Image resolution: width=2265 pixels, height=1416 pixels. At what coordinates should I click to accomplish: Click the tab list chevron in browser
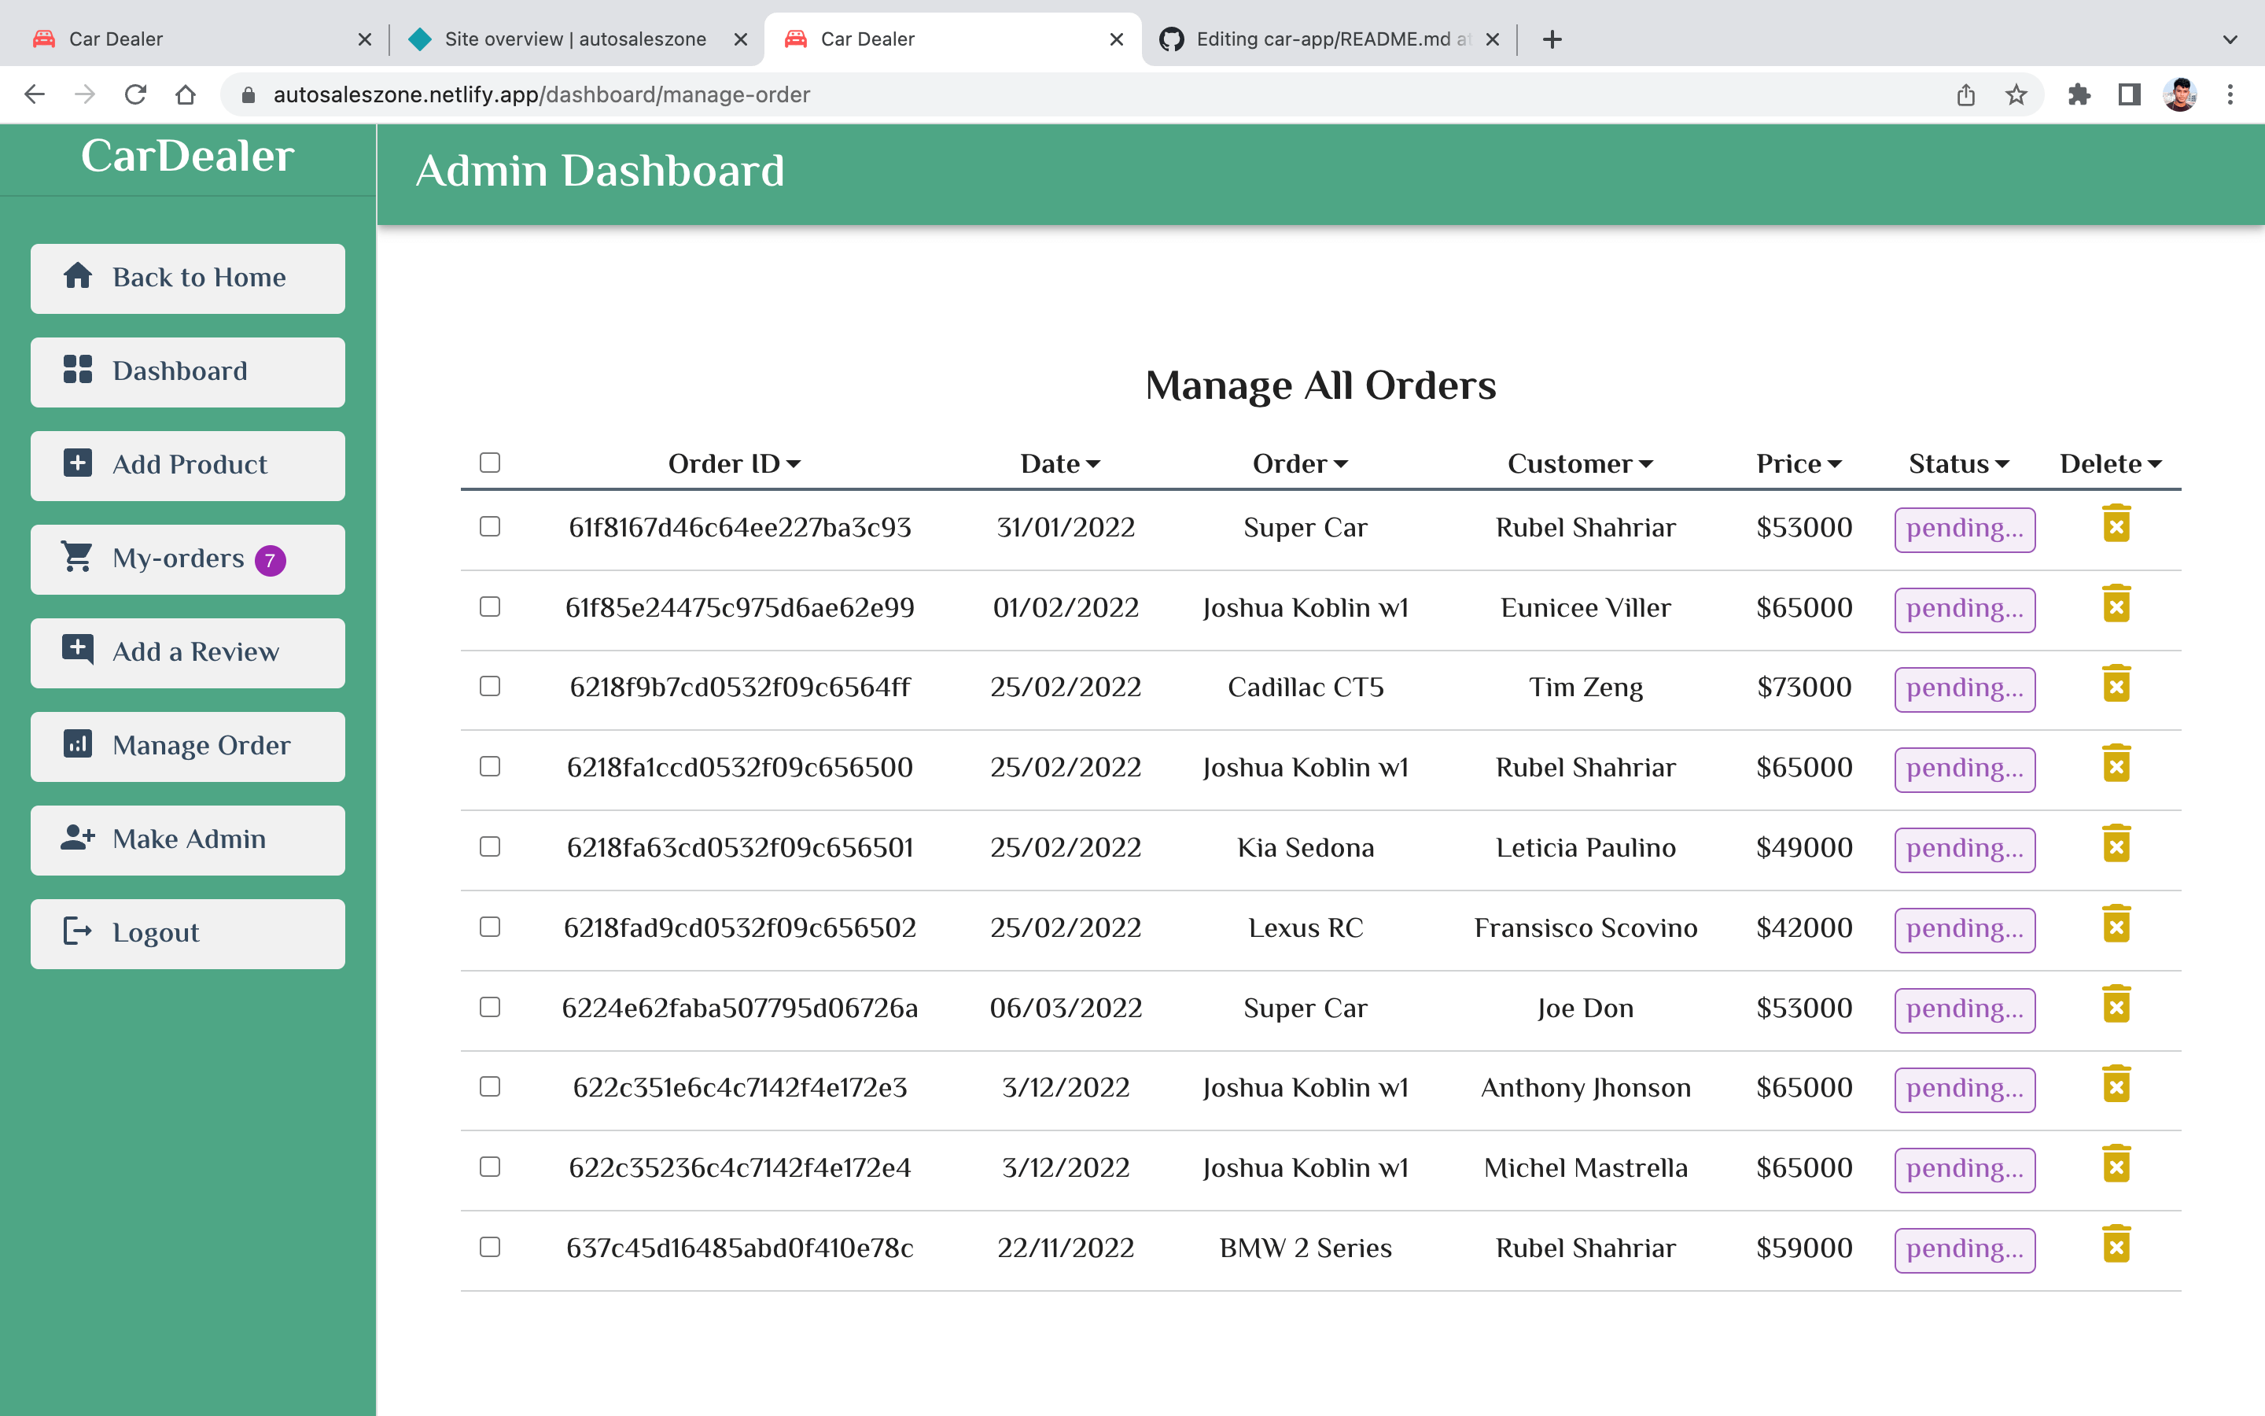(2230, 39)
